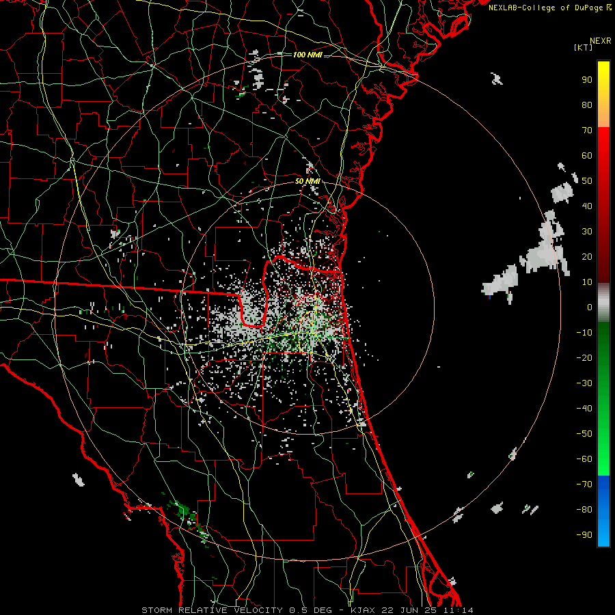
Task: Click the bright green segment near -60
Action: (x=603, y=459)
